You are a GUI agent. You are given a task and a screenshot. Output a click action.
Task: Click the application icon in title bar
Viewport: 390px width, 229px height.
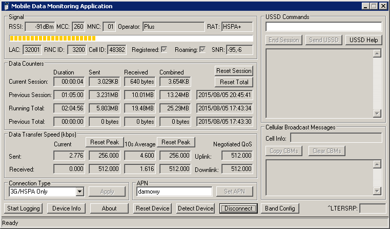6,6
